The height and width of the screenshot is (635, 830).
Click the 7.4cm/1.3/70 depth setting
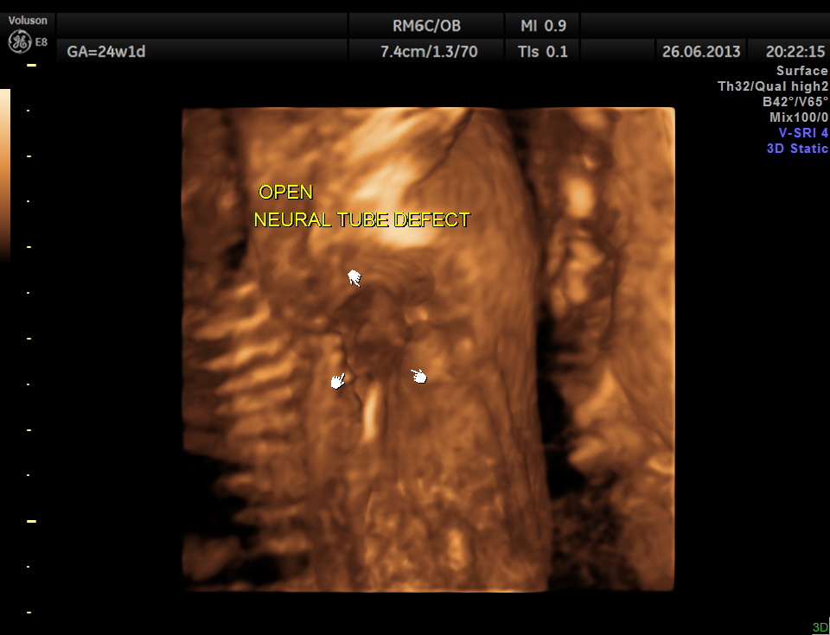429,52
